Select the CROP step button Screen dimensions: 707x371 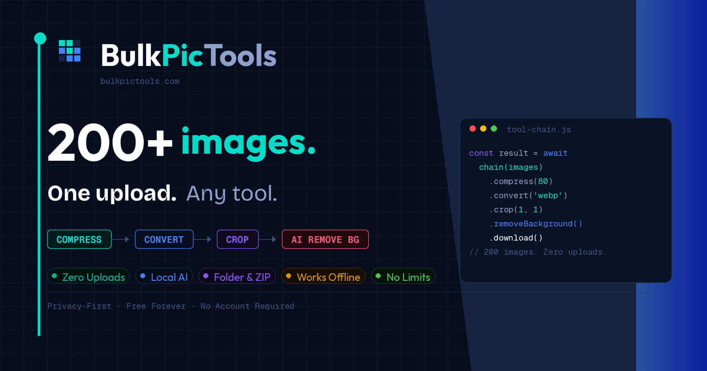click(237, 240)
